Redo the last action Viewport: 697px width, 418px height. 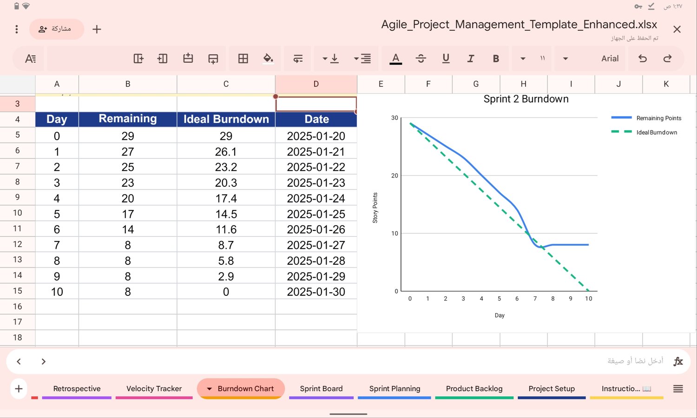(668, 59)
